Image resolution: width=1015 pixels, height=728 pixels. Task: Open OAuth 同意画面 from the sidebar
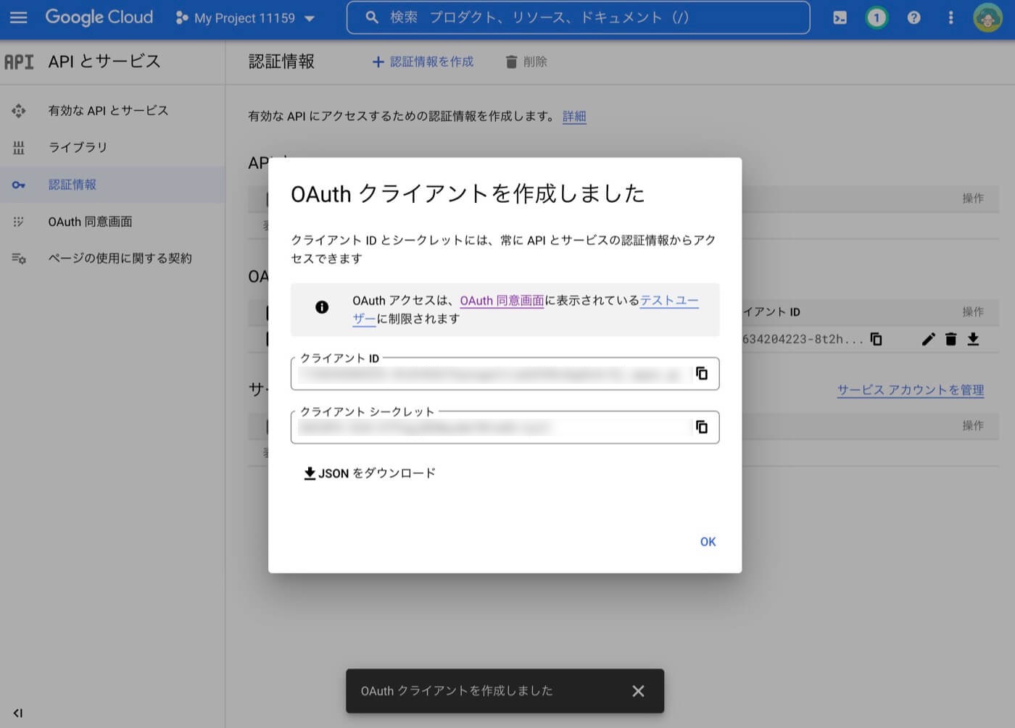[89, 222]
